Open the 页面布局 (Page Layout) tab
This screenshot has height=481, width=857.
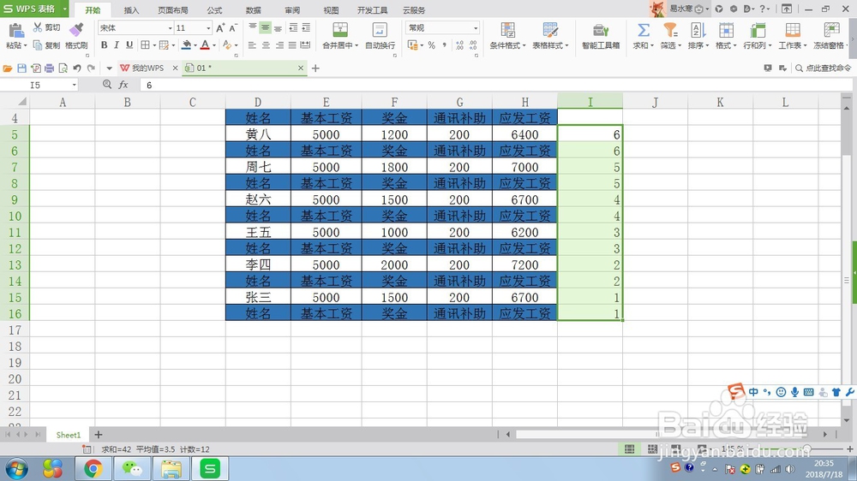click(173, 10)
